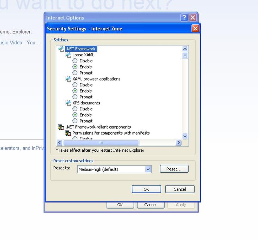Click the settings list scroll down arrow
The width and height of the screenshot is (258, 240).
[185, 136]
